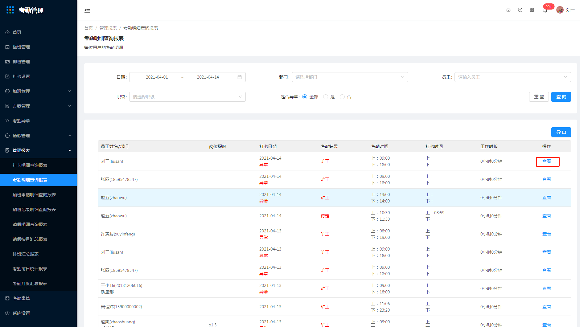Click the 请假管理 smiley icon
Screen dimensions: 580x327
7,136
